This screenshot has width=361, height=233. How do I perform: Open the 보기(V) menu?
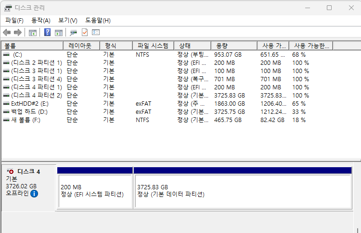[68, 21]
